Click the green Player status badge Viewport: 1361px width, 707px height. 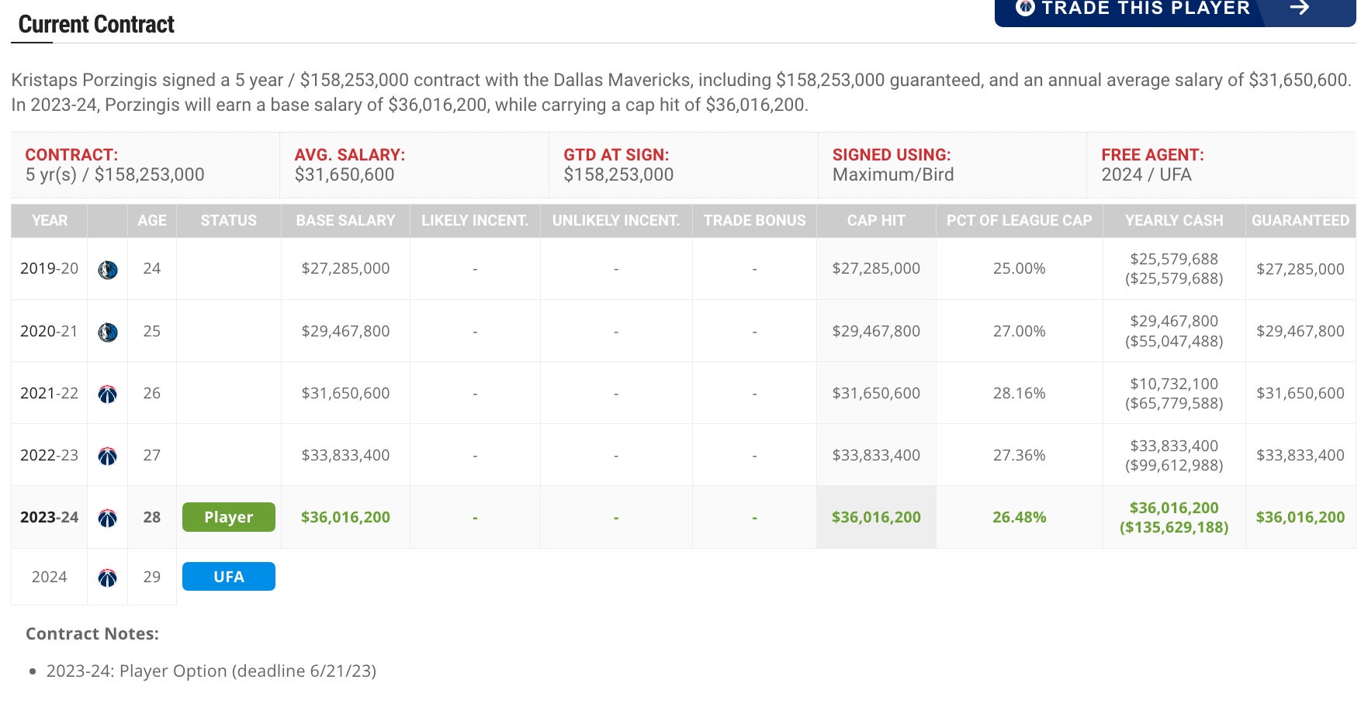point(229,517)
